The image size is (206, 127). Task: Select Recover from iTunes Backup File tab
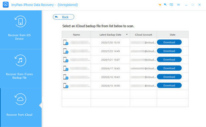pyautogui.click(x=21, y=69)
